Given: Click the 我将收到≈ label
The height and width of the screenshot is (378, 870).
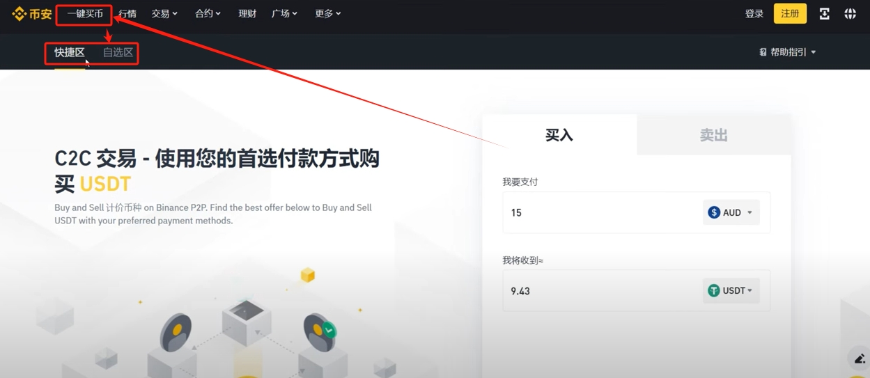Looking at the screenshot, I should tap(523, 260).
